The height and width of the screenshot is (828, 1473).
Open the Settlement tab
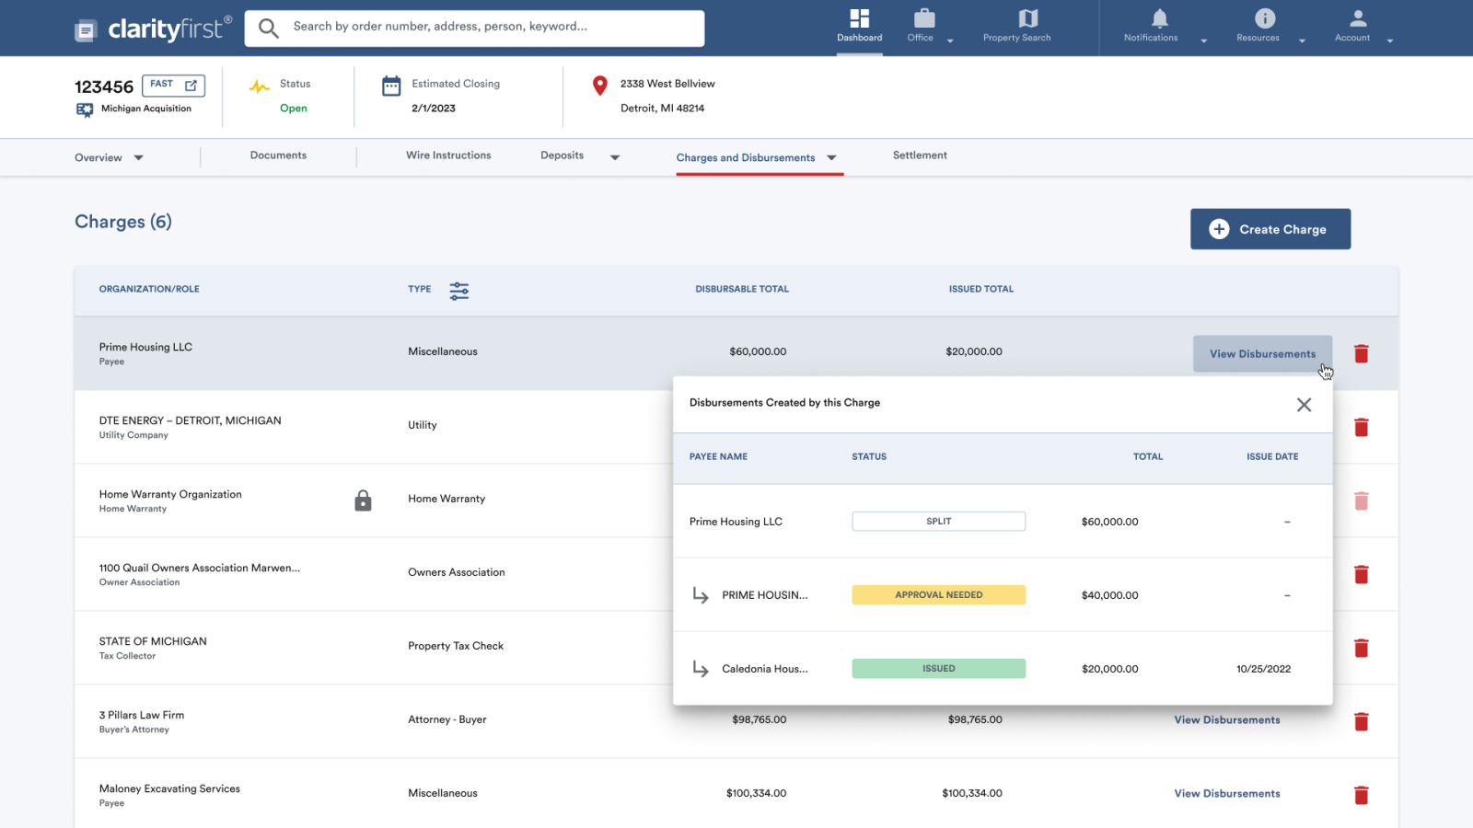919,155
